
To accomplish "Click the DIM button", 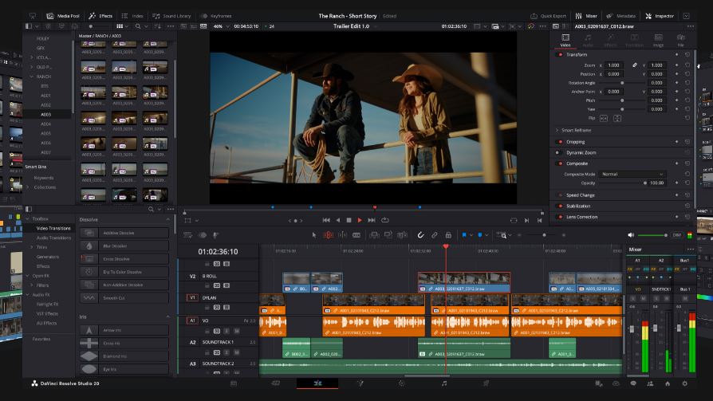I will click(676, 235).
